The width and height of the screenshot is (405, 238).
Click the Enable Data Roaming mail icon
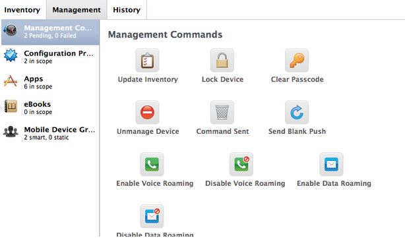tap(331, 164)
